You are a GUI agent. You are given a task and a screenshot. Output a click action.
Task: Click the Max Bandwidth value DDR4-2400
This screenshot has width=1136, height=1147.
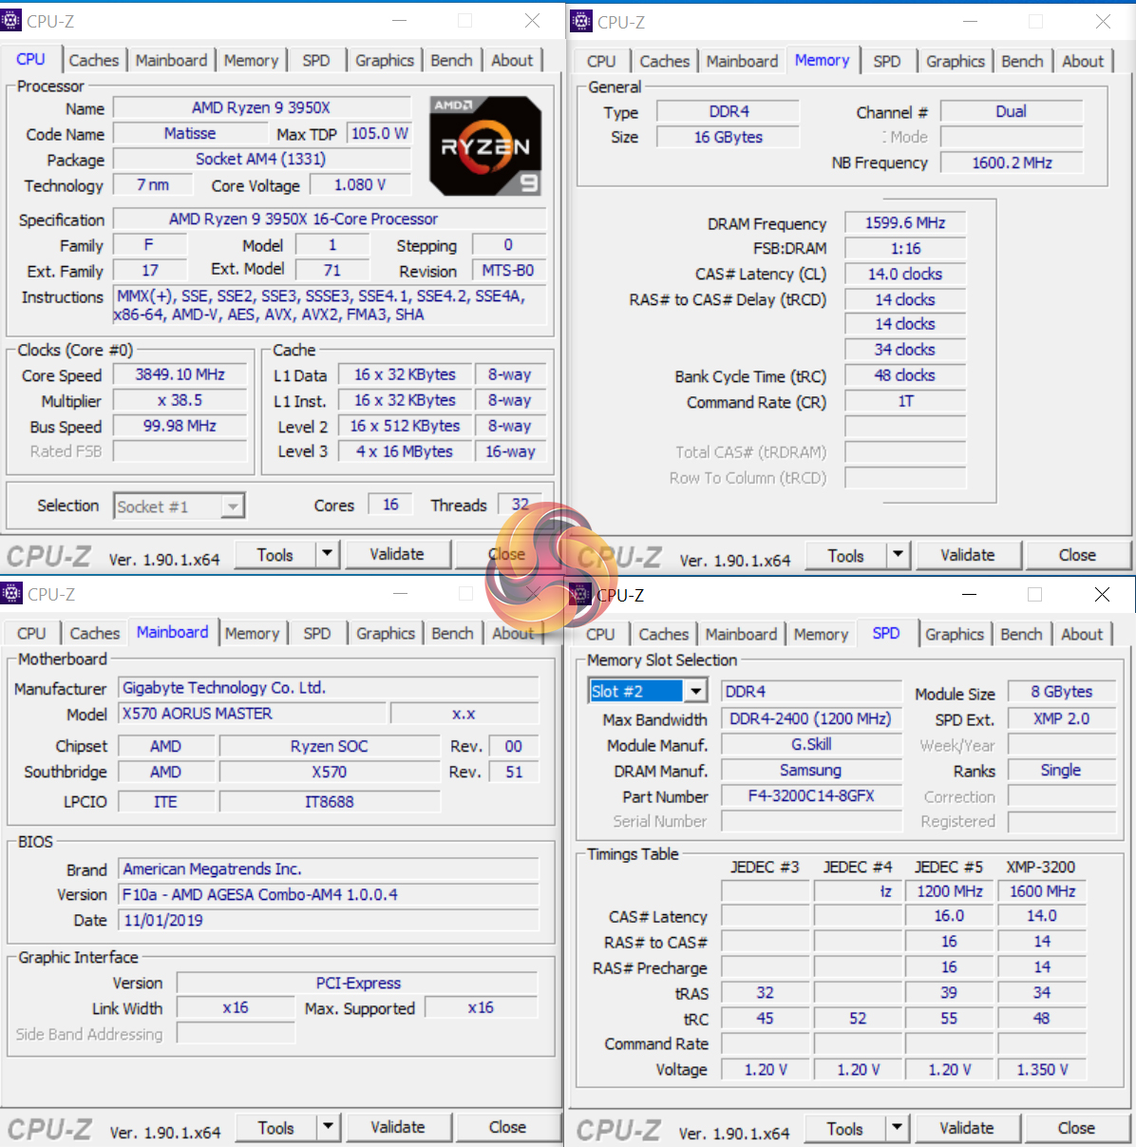click(x=811, y=719)
